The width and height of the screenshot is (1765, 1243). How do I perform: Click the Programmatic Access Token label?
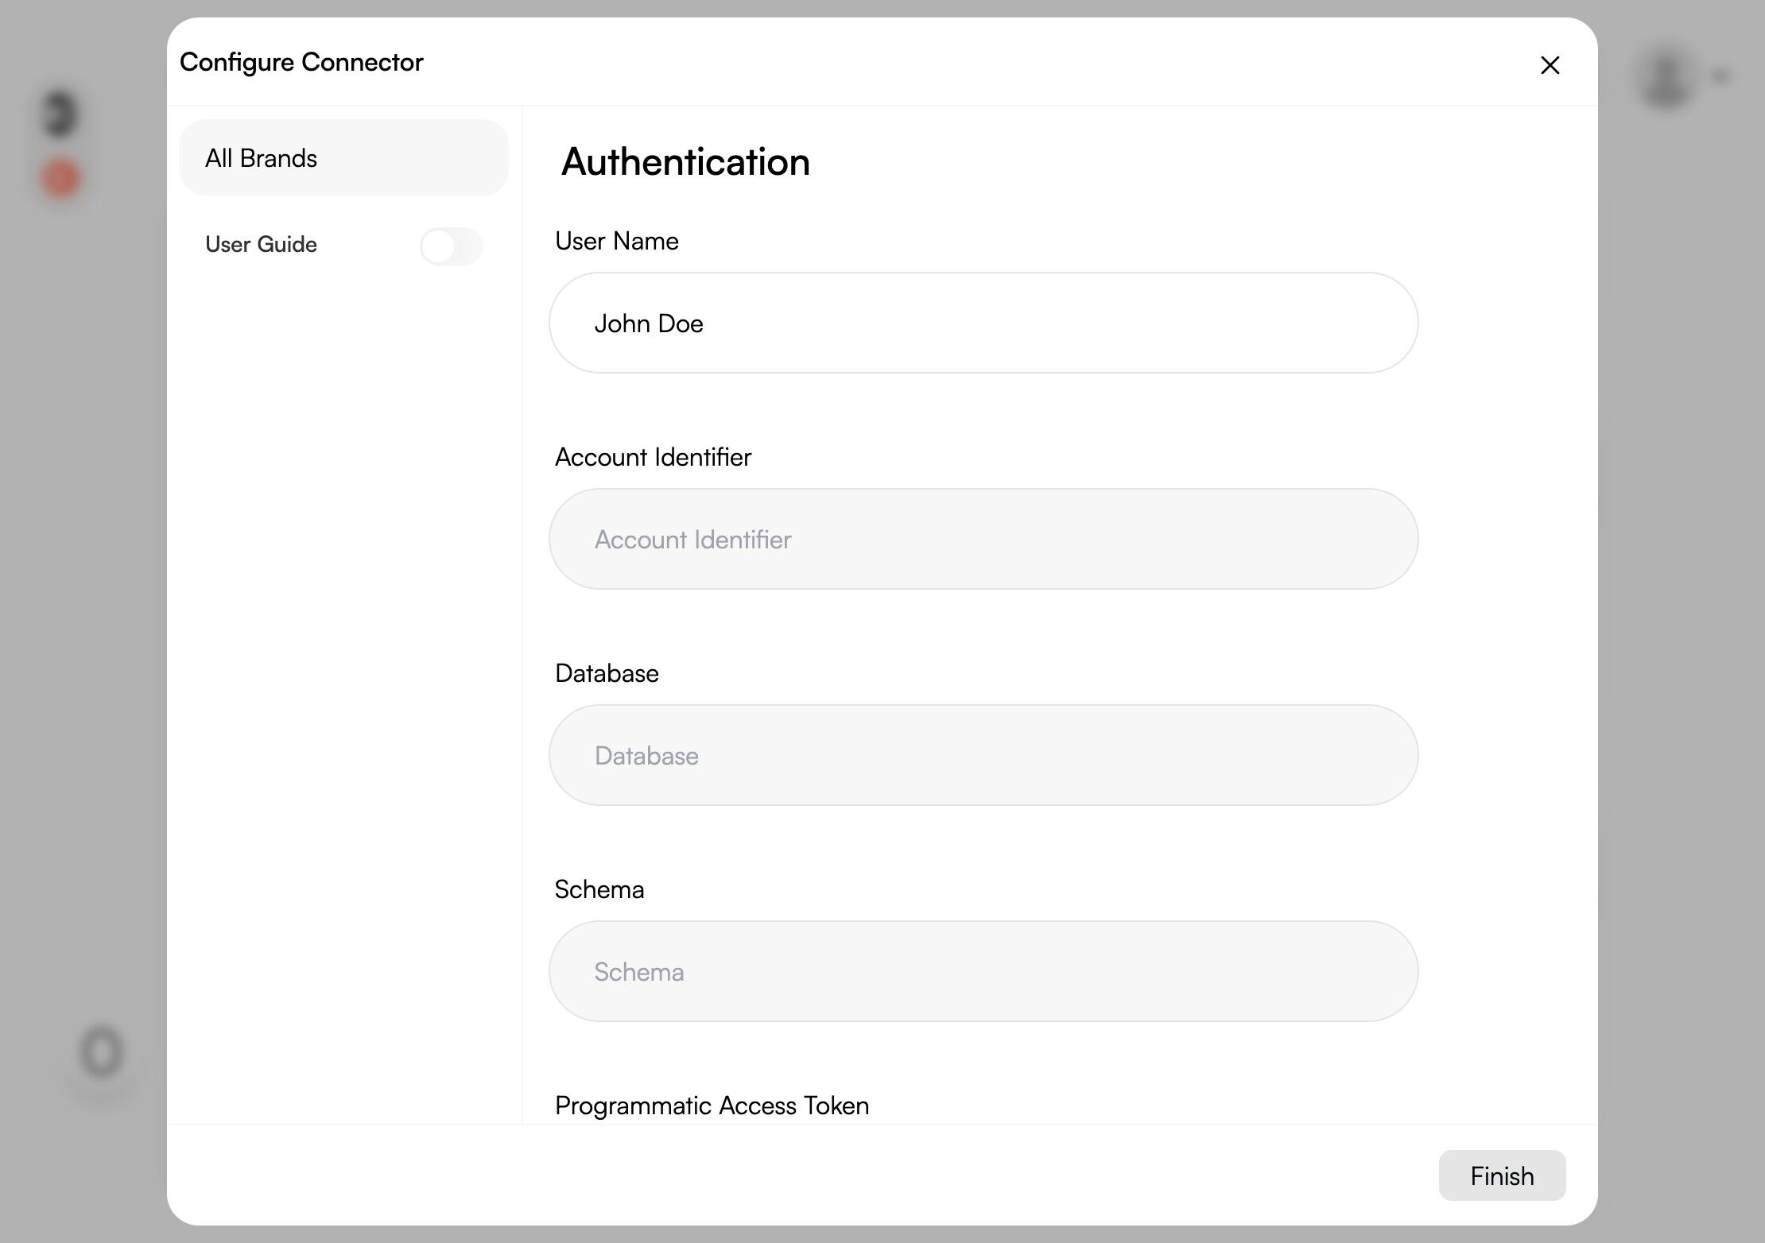point(712,1106)
